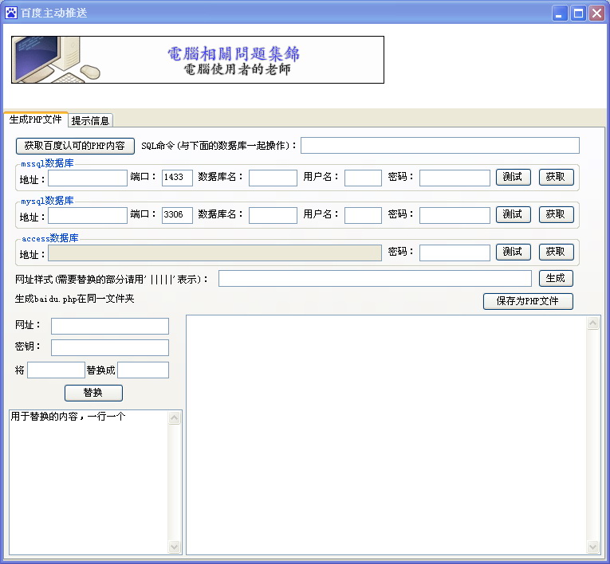This screenshot has width=610, height=564.
Task: Click the mssql port field showing 1433
Action: point(177,178)
